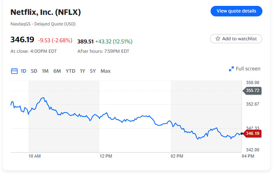Switch chart to 5D range
This screenshot has height=174, width=275.
tap(34, 71)
